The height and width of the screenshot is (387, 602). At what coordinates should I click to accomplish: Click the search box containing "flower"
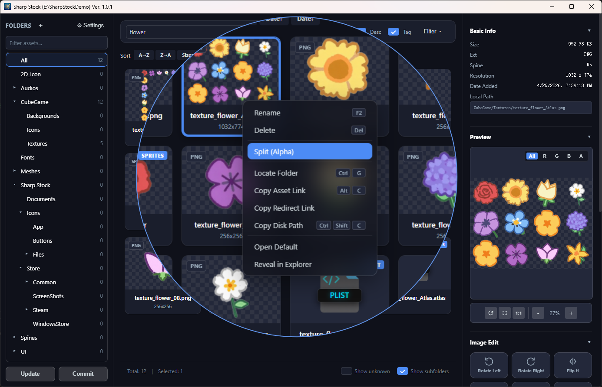click(x=191, y=32)
